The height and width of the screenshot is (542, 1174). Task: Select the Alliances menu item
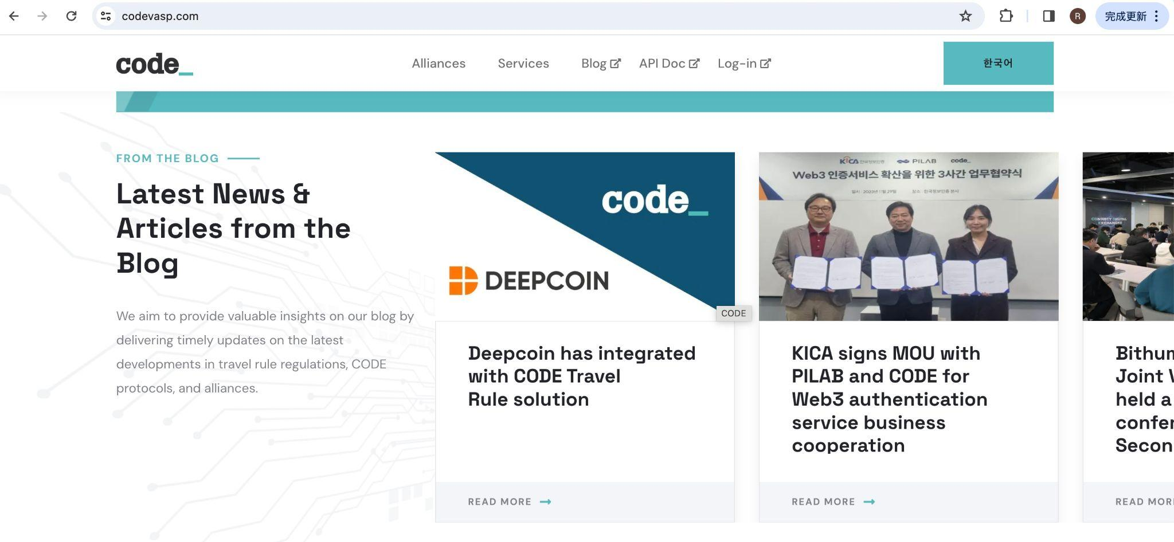pos(439,64)
